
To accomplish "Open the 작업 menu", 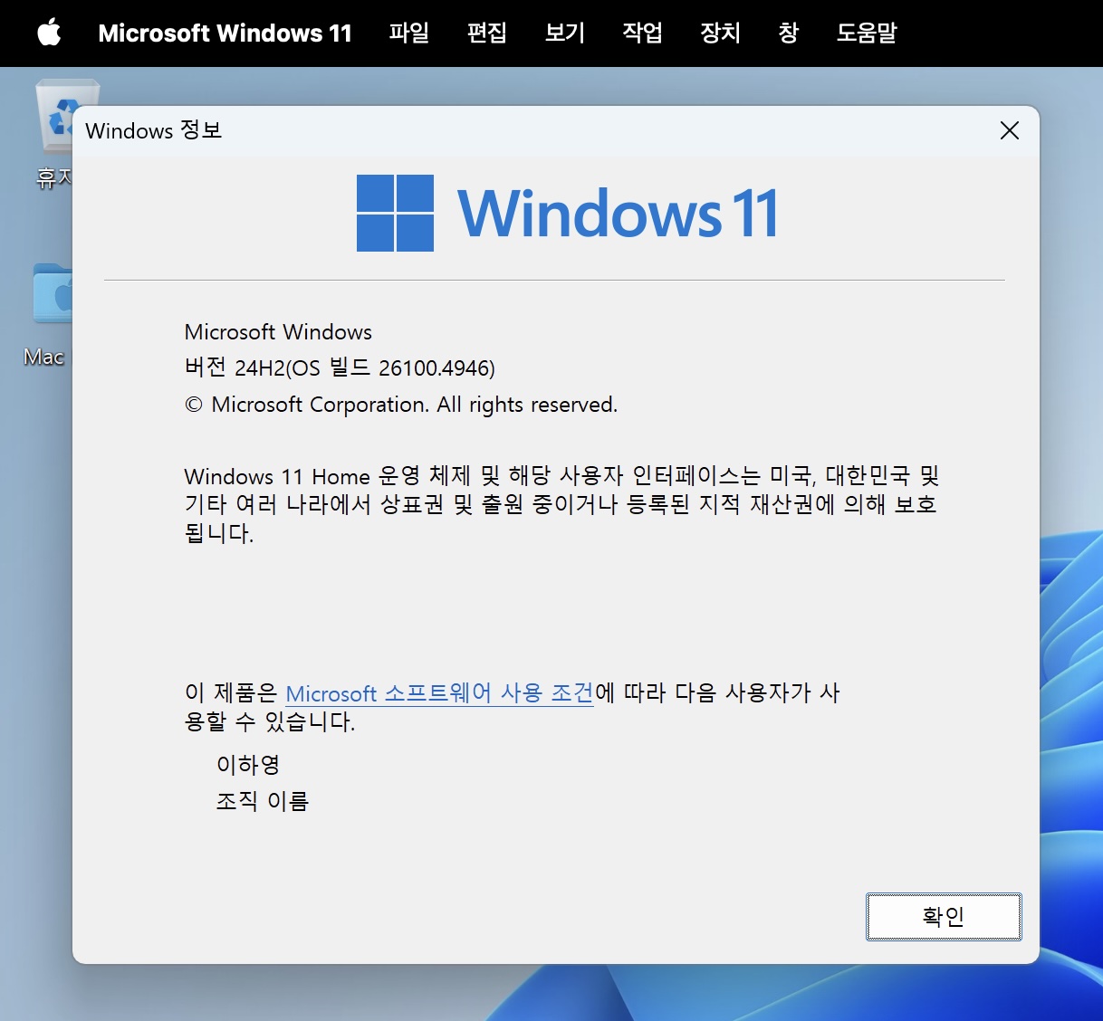I will coord(643,33).
